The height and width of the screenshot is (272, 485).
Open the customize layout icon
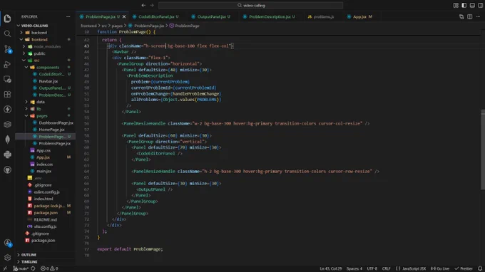(x=456, y=5)
